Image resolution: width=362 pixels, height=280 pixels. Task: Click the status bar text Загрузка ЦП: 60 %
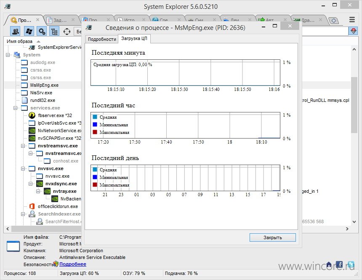point(79,273)
